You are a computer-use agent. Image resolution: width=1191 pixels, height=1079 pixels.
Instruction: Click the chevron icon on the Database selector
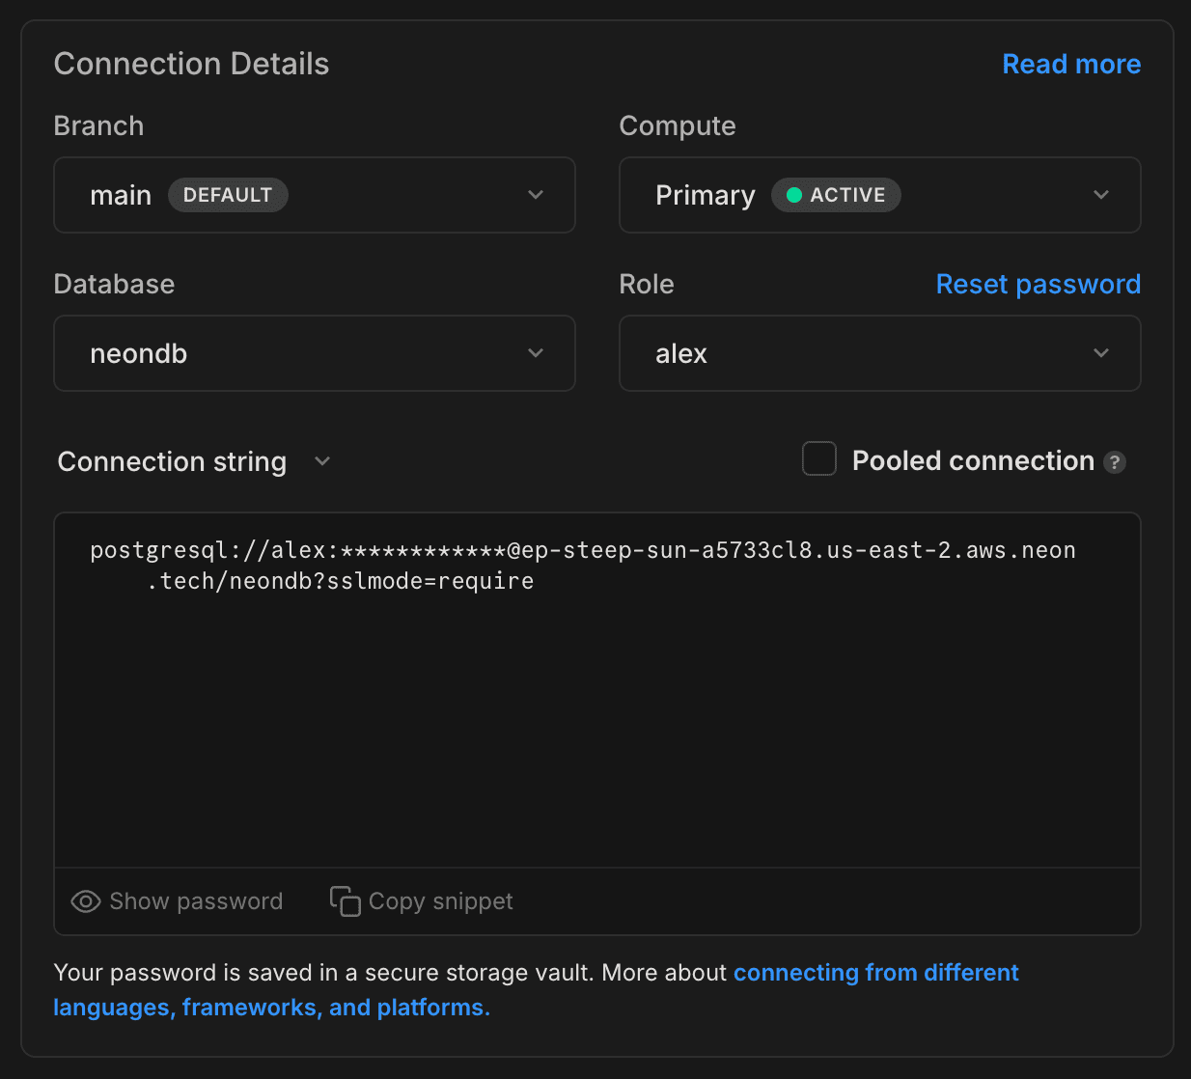coord(536,353)
